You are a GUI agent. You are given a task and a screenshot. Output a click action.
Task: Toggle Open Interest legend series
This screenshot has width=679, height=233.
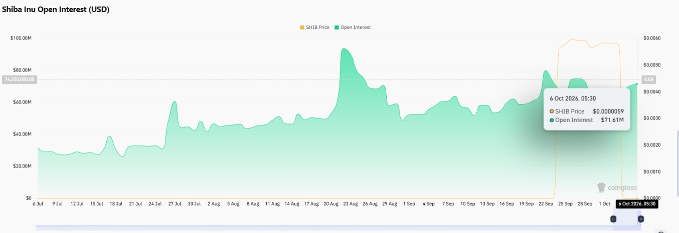[x=353, y=27]
